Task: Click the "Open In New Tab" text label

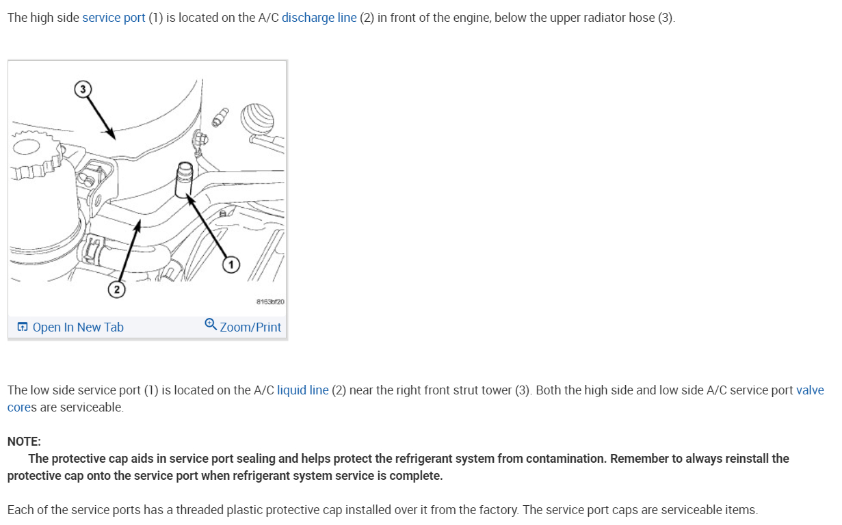Action: click(78, 327)
